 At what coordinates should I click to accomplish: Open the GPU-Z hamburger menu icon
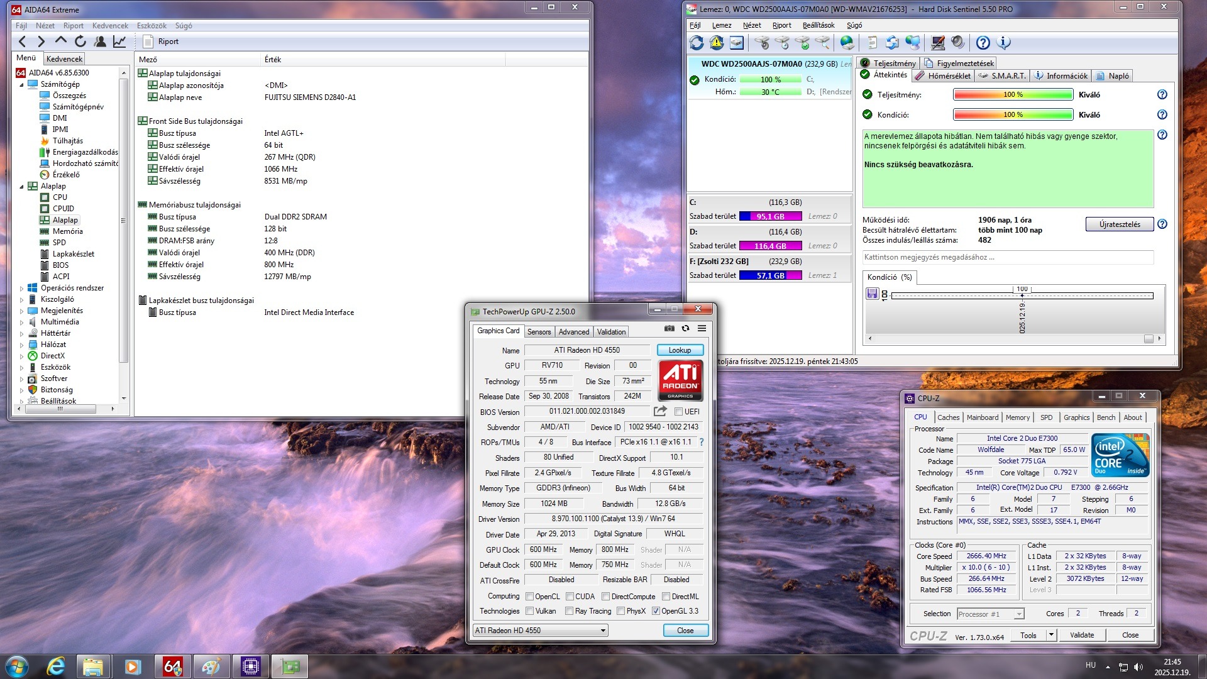[x=702, y=328]
